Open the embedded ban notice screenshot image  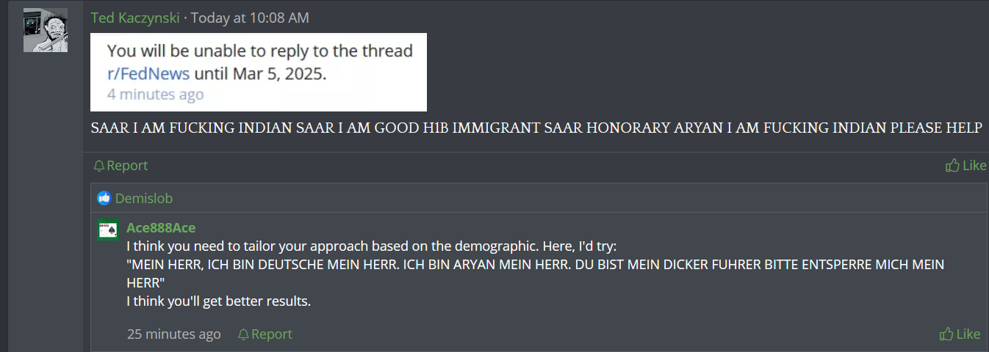(259, 72)
